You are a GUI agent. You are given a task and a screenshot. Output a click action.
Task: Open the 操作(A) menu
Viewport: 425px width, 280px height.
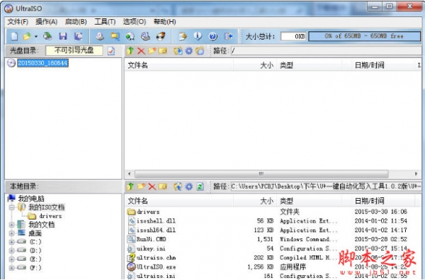coord(46,22)
